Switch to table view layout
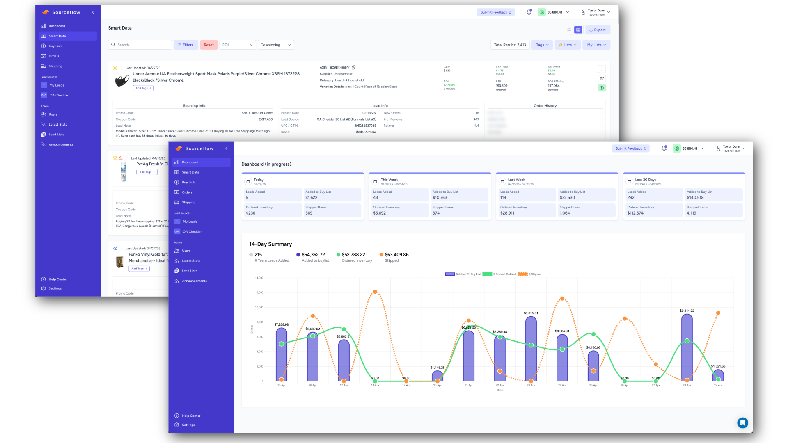Screen dimensions: 788x443 coord(578,30)
